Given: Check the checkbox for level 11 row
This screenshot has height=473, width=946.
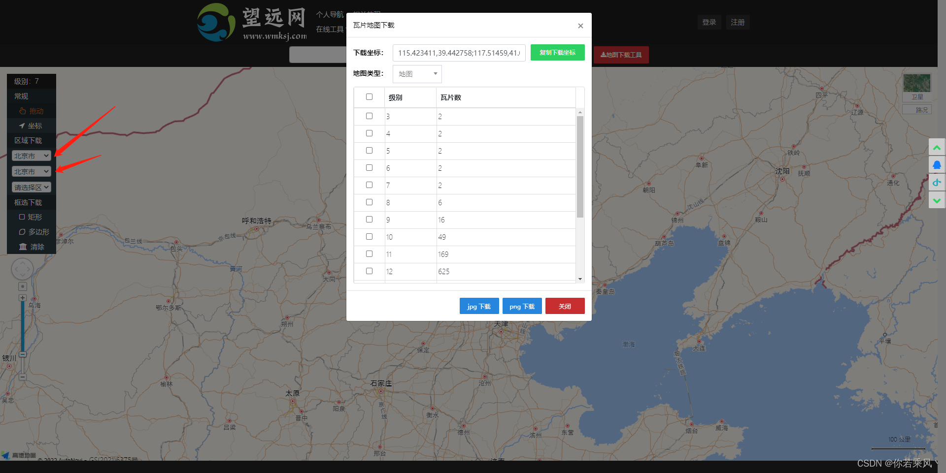Looking at the screenshot, I should pos(369,254).
